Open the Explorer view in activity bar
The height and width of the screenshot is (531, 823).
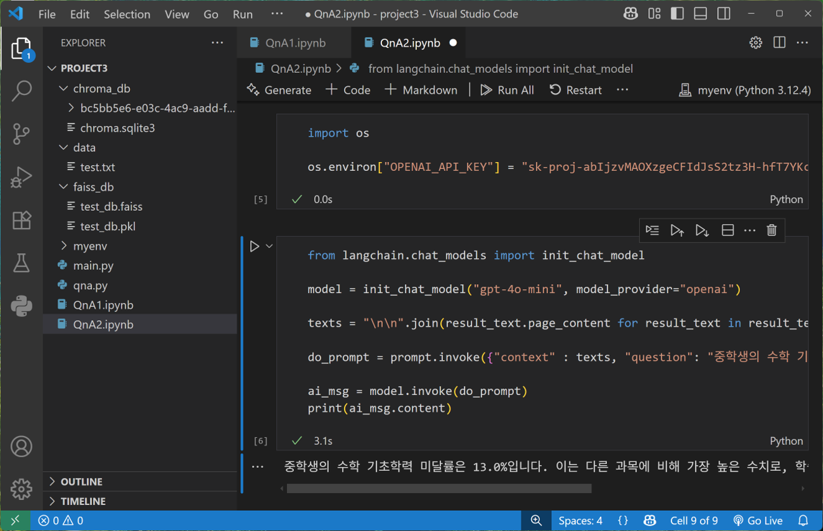[22, 49]
